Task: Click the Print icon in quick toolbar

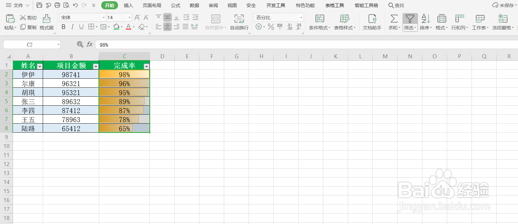Action: pos(57,5)
